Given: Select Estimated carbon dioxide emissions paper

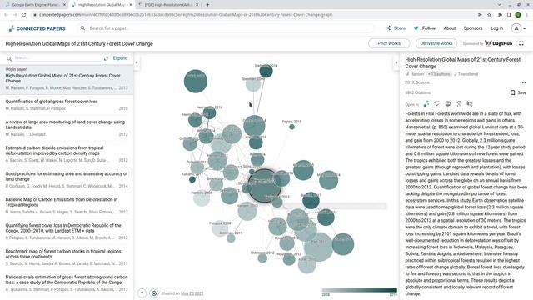Looking at the screenshot, I should click(67, 153).
